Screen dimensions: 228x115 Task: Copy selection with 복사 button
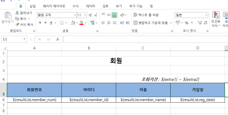(21, 19)
